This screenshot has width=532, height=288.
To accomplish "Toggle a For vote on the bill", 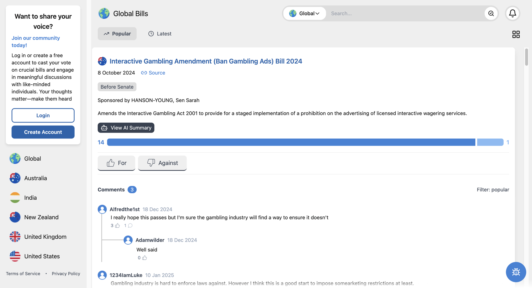I will point(116,163).
